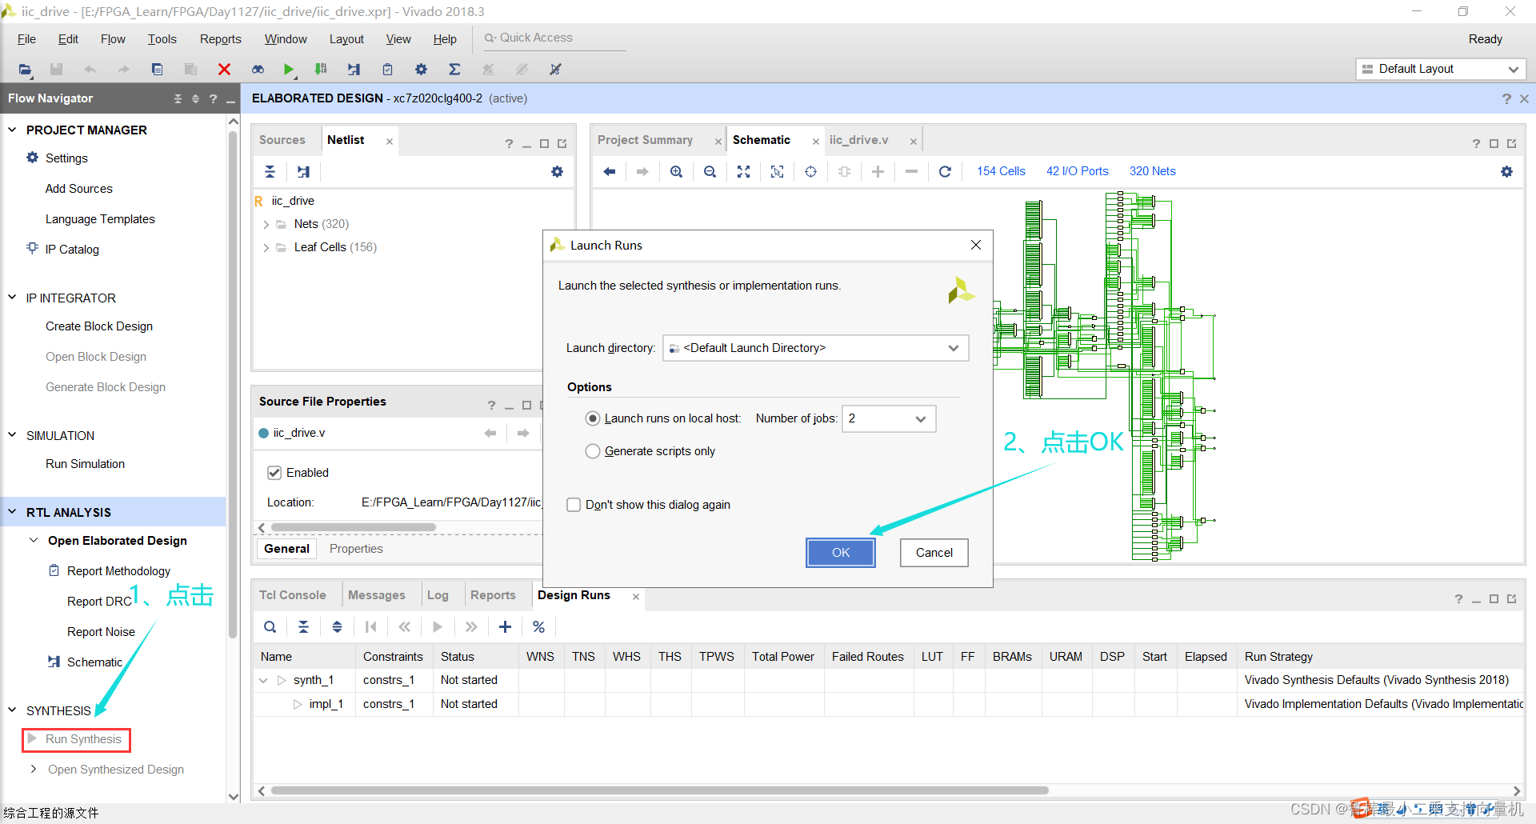Expand Leaf Cells (156) node

click(x=266, y=248)
